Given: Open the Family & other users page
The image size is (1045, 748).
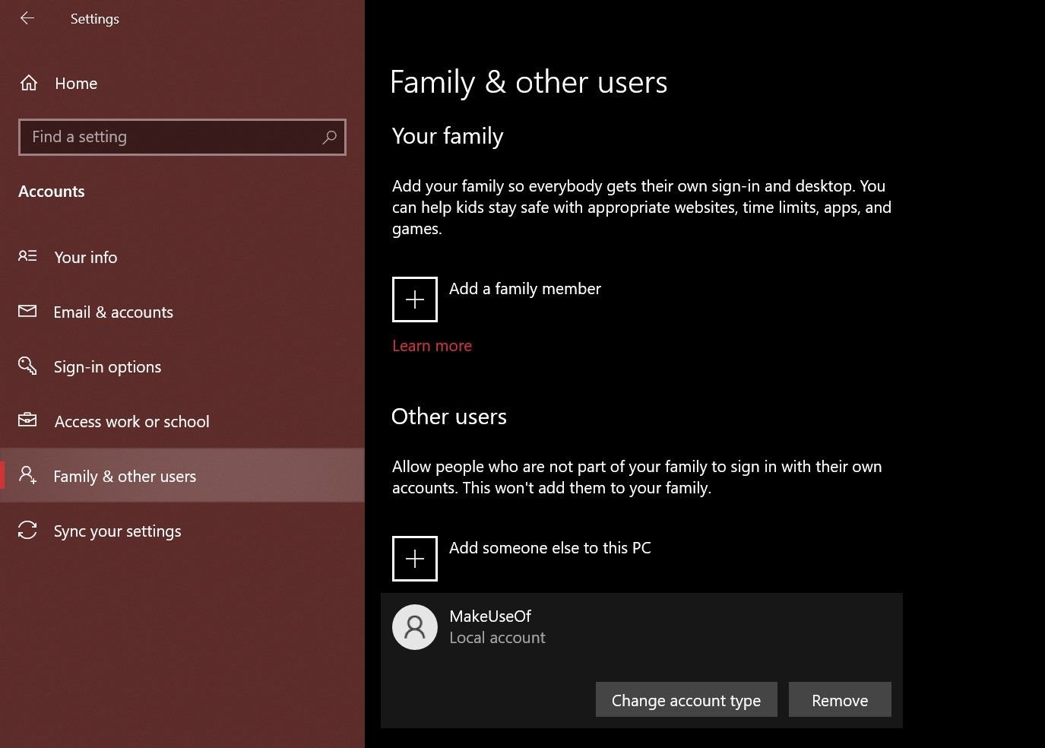Looking at the screenshot, I should (x=125, y=477).
